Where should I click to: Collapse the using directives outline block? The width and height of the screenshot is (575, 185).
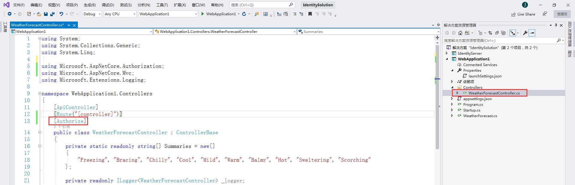coord(40,39)
